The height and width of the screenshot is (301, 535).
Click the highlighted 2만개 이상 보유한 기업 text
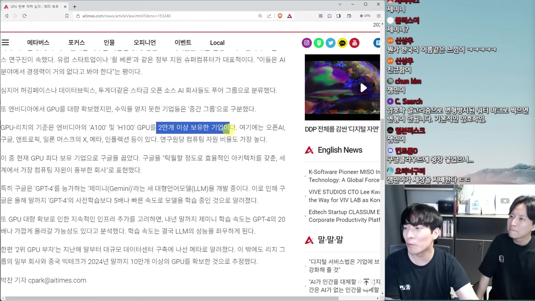pos(193,127)
